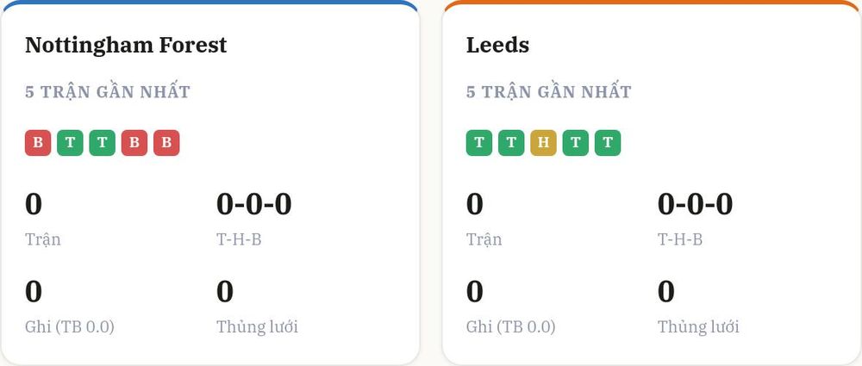Screen dimensions: 862x366
Task: Select the Nottingham Forest team heading
Action: [126, 45]
